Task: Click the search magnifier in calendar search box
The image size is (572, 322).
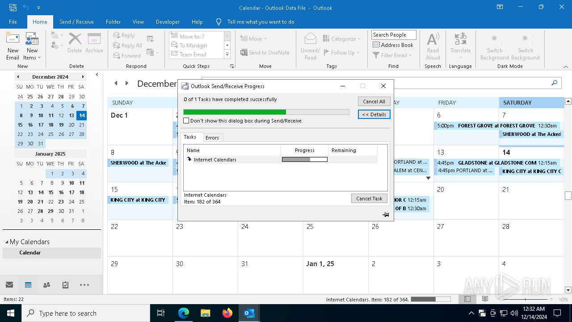Action: [x=554, y=83]
